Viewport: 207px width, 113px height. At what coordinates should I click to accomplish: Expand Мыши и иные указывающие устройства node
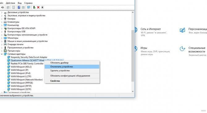point(2,41)
